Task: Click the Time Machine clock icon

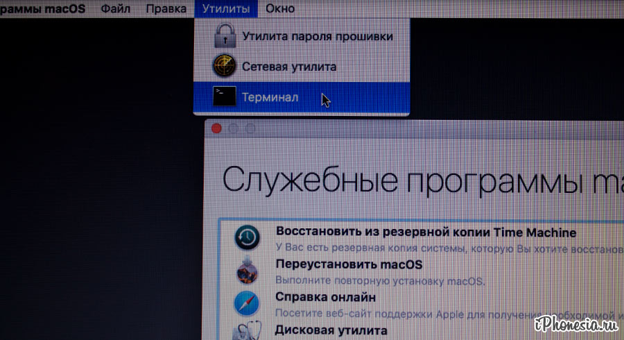Action: tap(247, 238)
